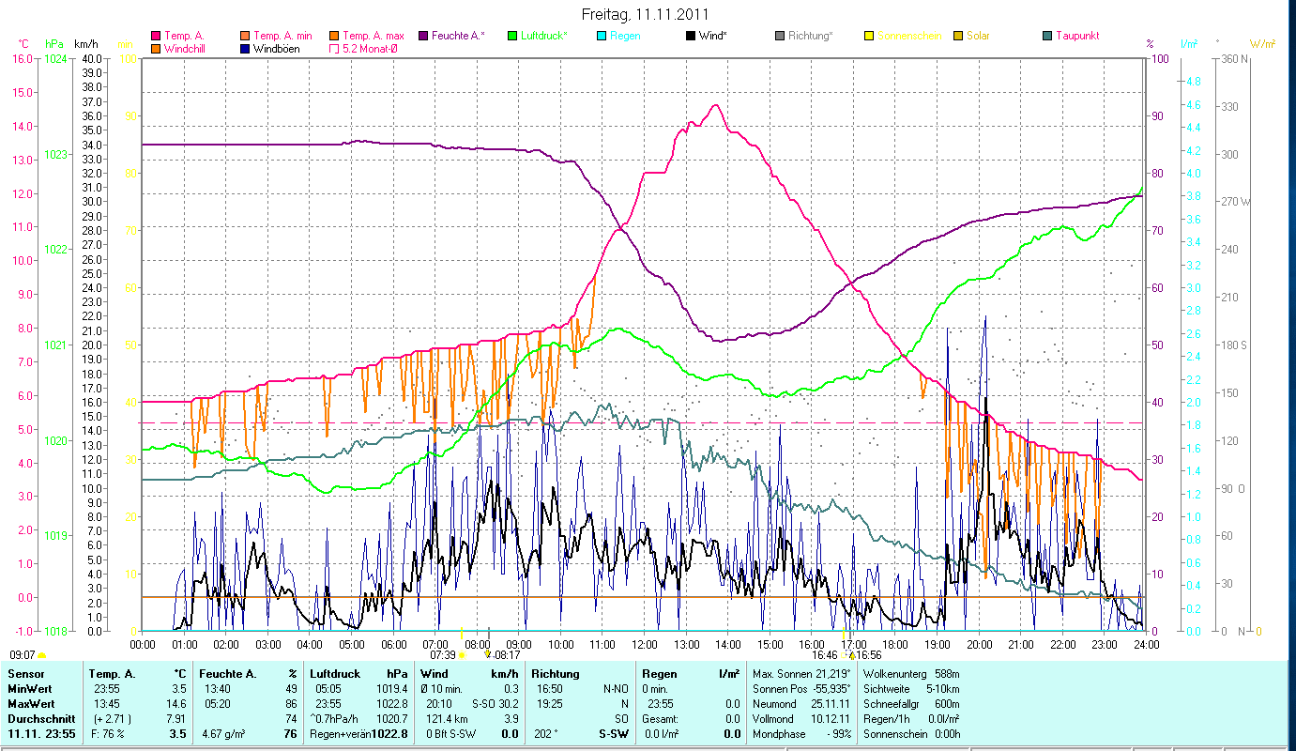This screenshot has height=751, width=1296.
Task: Select the Solar legend label
Action: pos(981,36)
